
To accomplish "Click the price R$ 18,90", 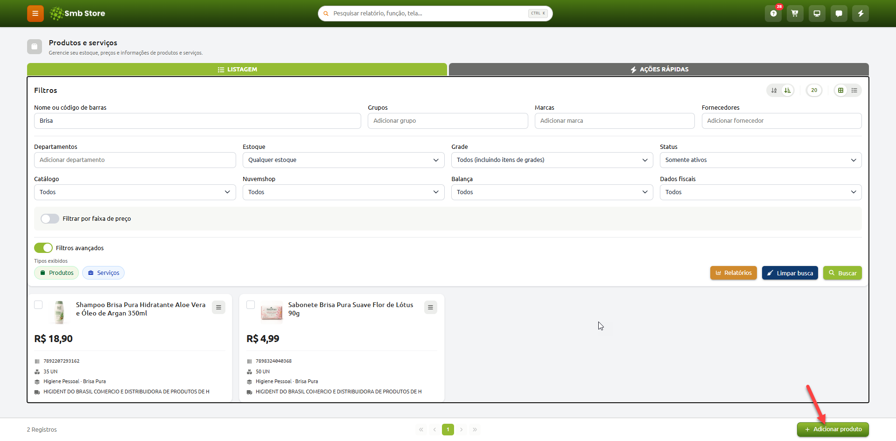I will (x=54, y=339).
